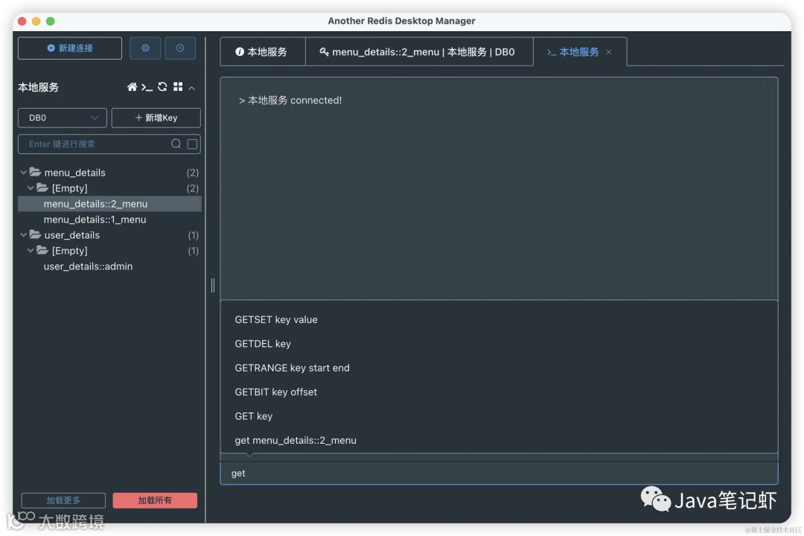Collapse the [Empty] folder under user_details
Viewport: 804px width, 536px height.
click(31, 251)
